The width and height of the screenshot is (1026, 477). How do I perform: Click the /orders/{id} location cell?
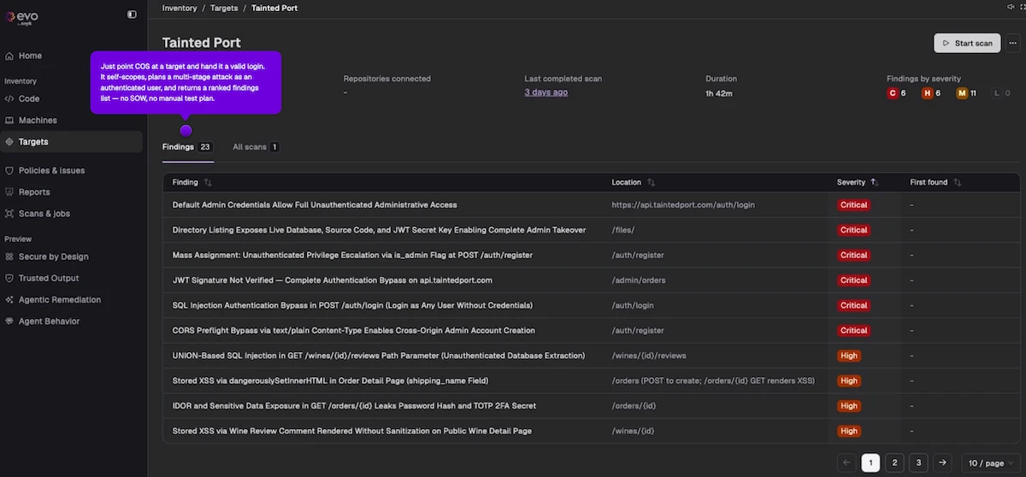634,405
